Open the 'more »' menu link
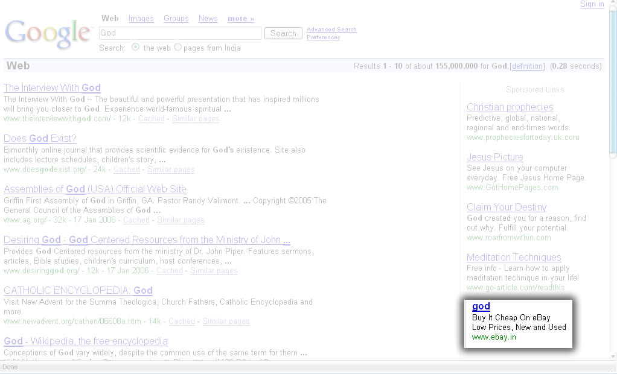This screenshot has height=374, width=617. click(241, 19)
